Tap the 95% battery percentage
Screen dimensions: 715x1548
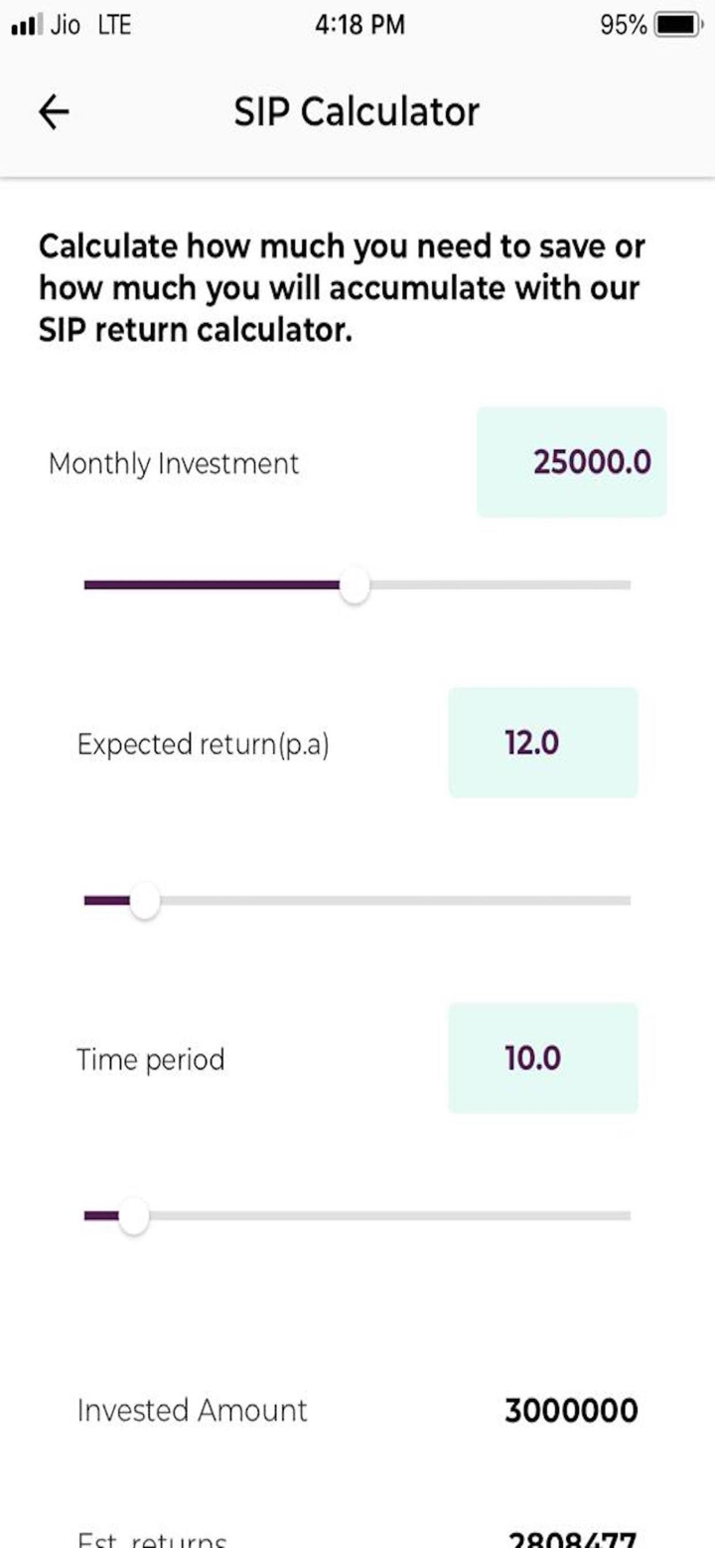coord(623,26)
